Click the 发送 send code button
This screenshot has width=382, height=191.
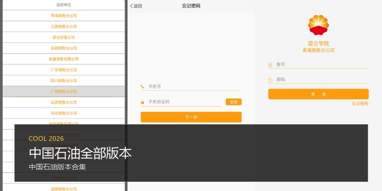point(233,102)
